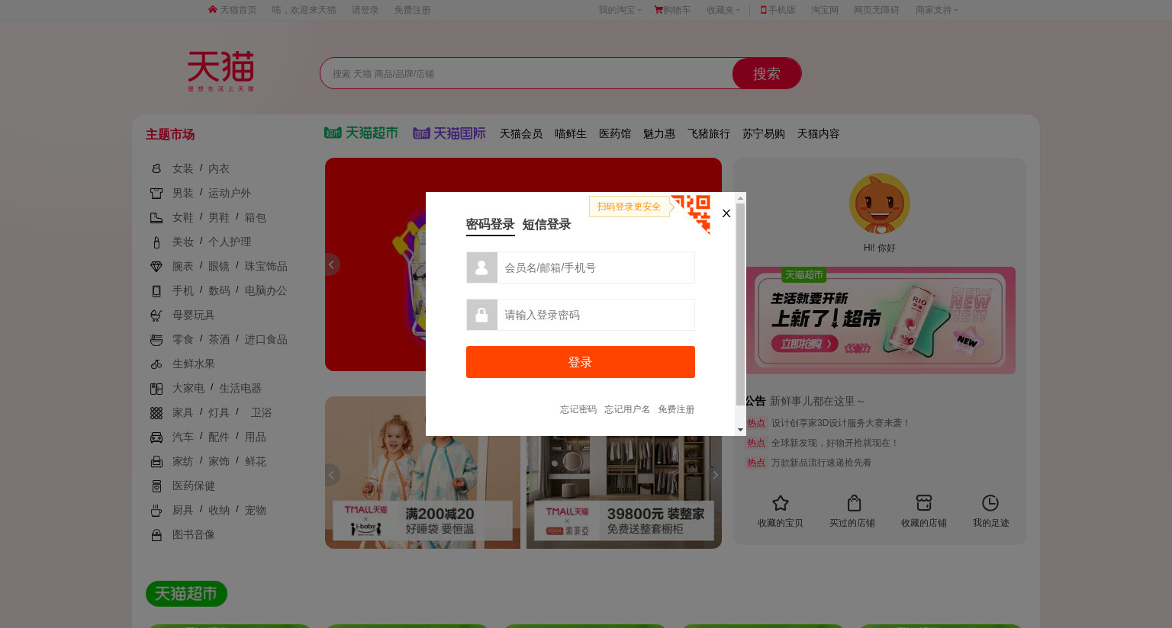Click the red 搜索 button
The width and height of the screenshot is (1172, 628).
767,74
